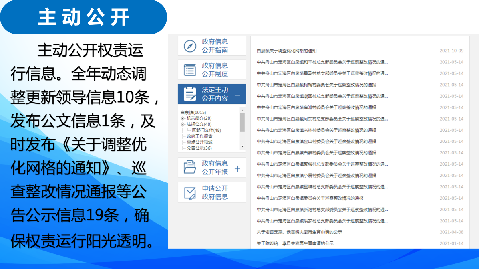Expand 政府信息公开年报 with the plus sign

click(237, 169)
